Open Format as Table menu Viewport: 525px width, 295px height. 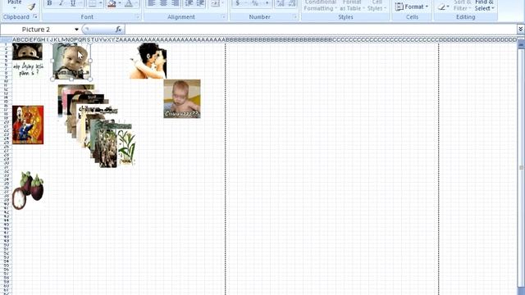[x=352, y=6]
